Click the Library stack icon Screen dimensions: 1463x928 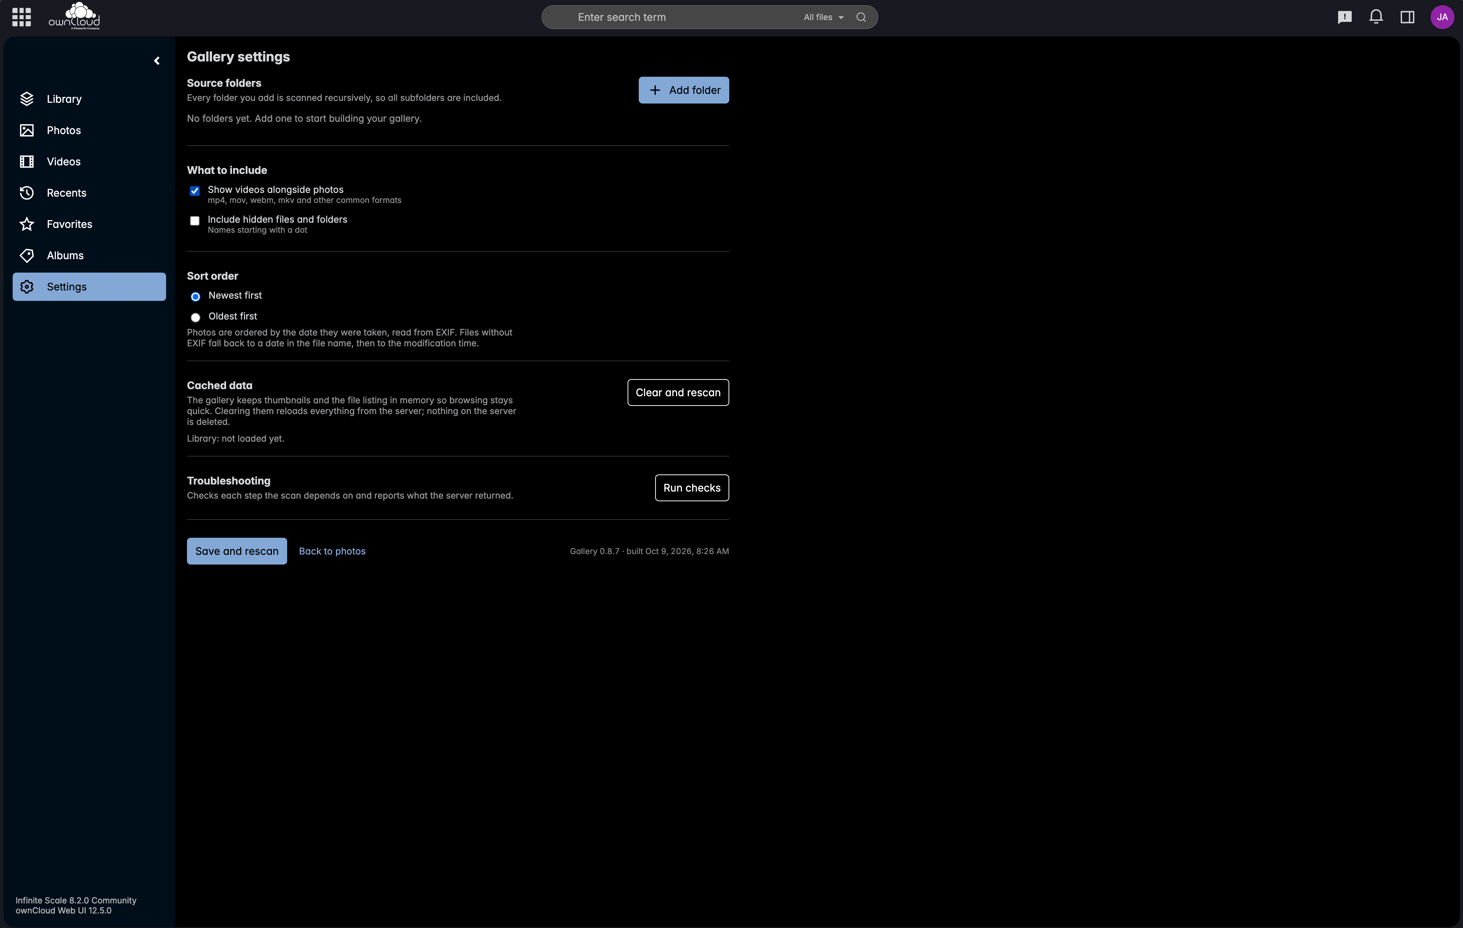click(x=27, y=99)
